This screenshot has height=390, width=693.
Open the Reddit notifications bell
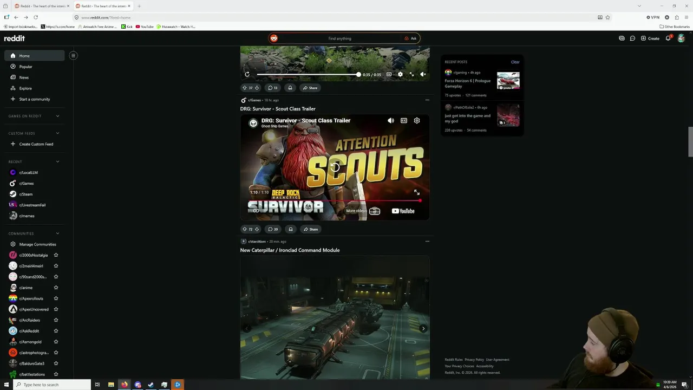669,38
